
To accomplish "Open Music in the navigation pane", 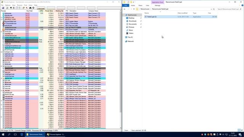I will tap(131, 30).
